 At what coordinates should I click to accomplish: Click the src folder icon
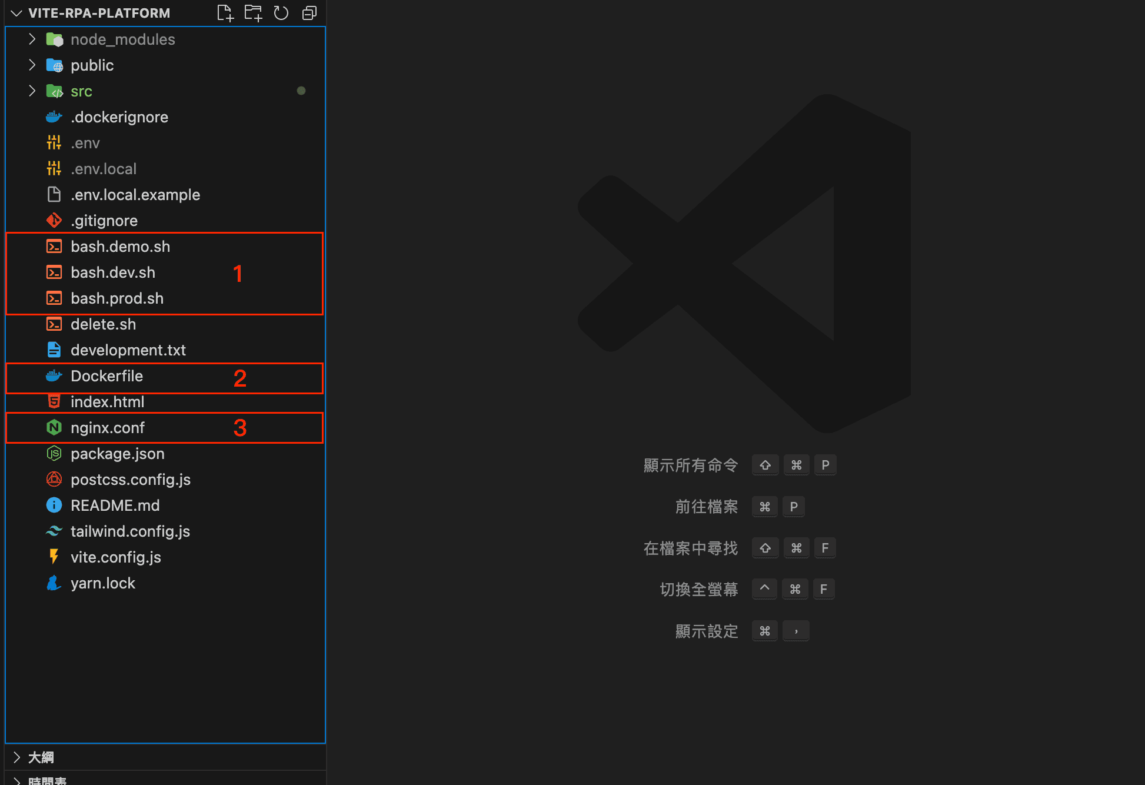[x=54, y=91]
